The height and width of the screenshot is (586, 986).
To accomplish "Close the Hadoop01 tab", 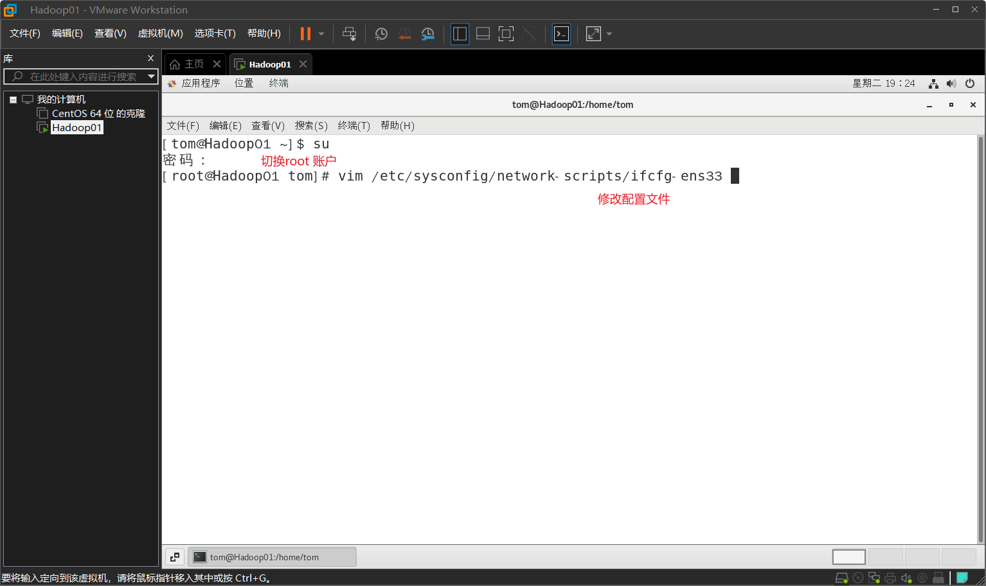I will [303, 64].
